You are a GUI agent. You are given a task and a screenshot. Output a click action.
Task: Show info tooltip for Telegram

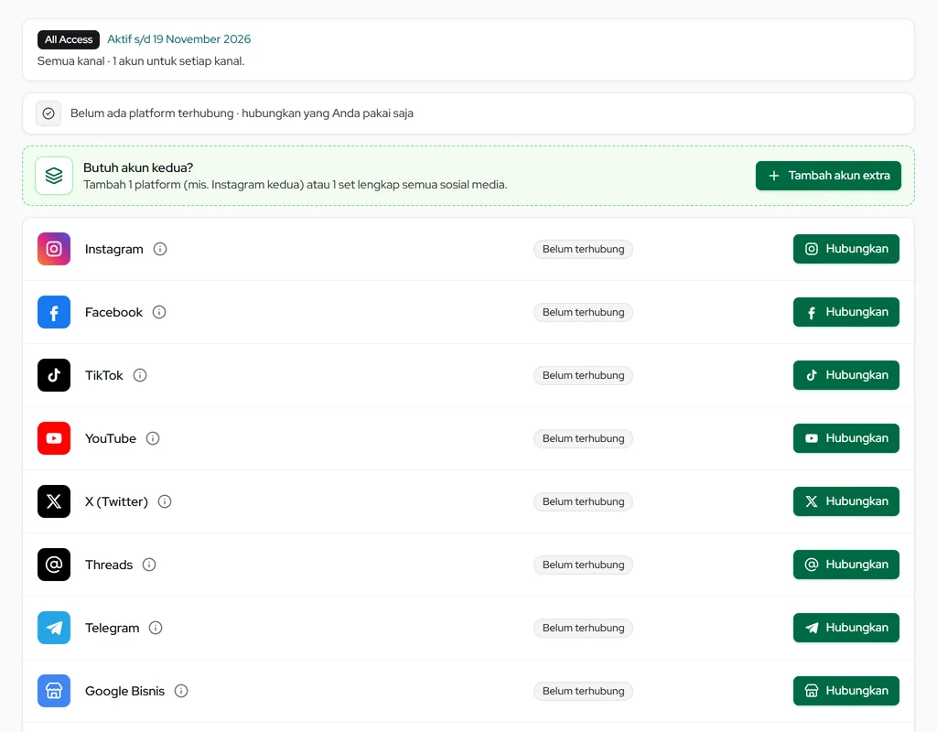pos(156,628)
